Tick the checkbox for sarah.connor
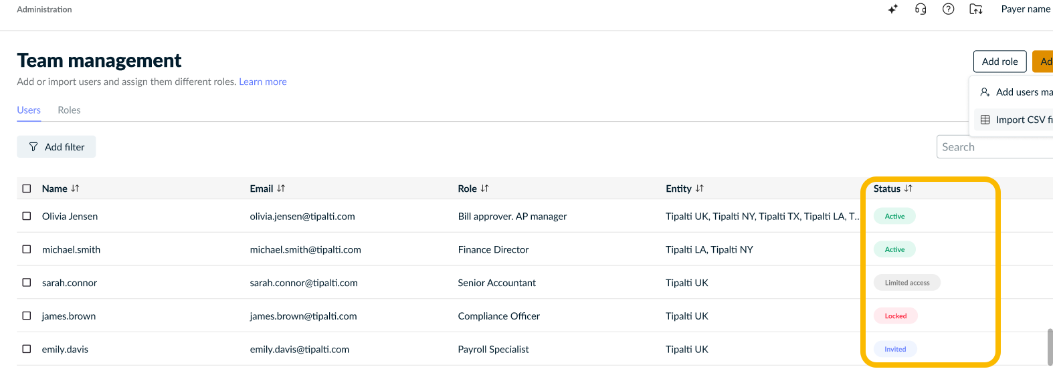Screen dimensions: 1053x369 (x=27, y=283)
